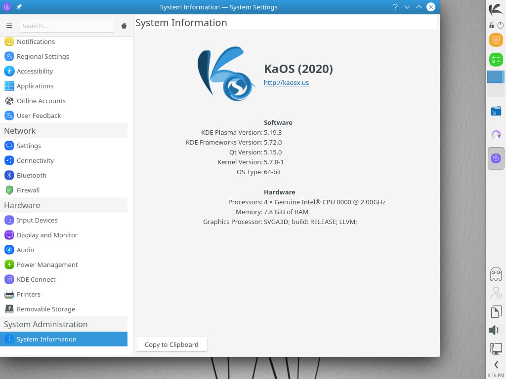Open Network Settings entry

click(x=64, y=146)
